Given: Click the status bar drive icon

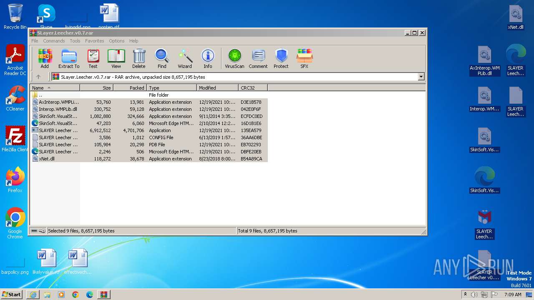Looking at the screenshot, I should (34, 231).
